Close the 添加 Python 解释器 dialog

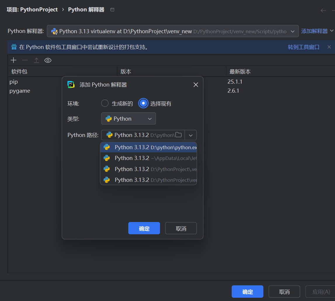(196, 85)
